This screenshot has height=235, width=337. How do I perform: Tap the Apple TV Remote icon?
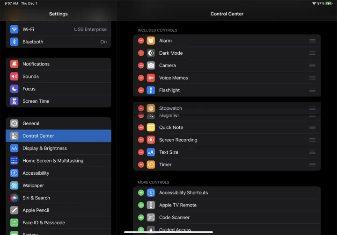coord(151,205)
